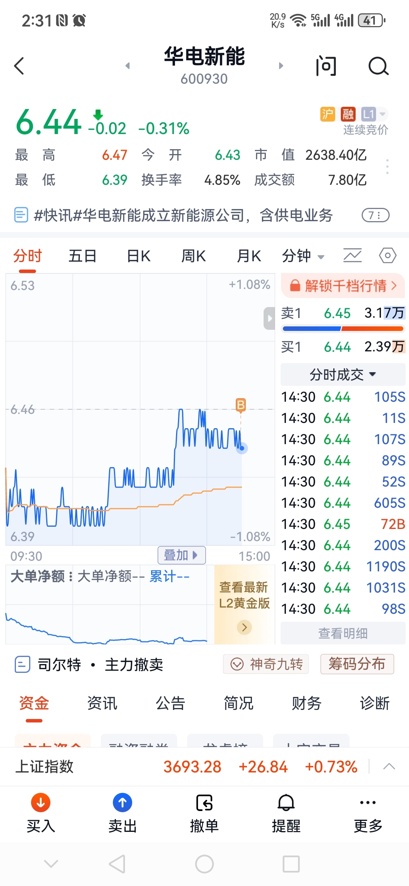Screen dimensions: 409x886
Task: Tap the B buy marker on chart
Action: pyautogui.click(x=240, y=405)
